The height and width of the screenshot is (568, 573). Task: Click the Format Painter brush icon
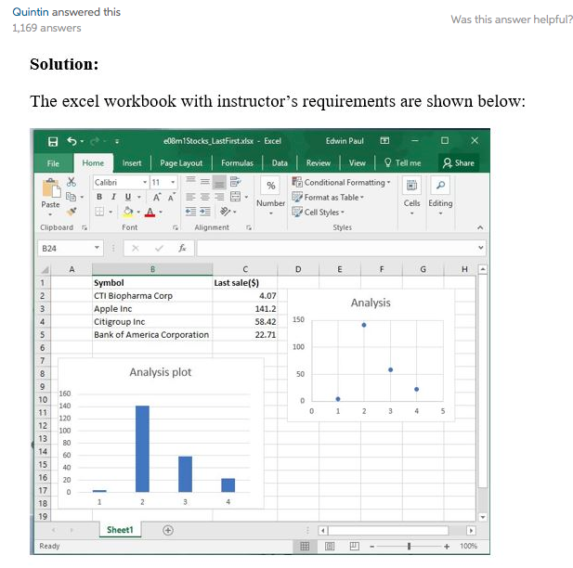pyautogui.click(x=72, y=212)
